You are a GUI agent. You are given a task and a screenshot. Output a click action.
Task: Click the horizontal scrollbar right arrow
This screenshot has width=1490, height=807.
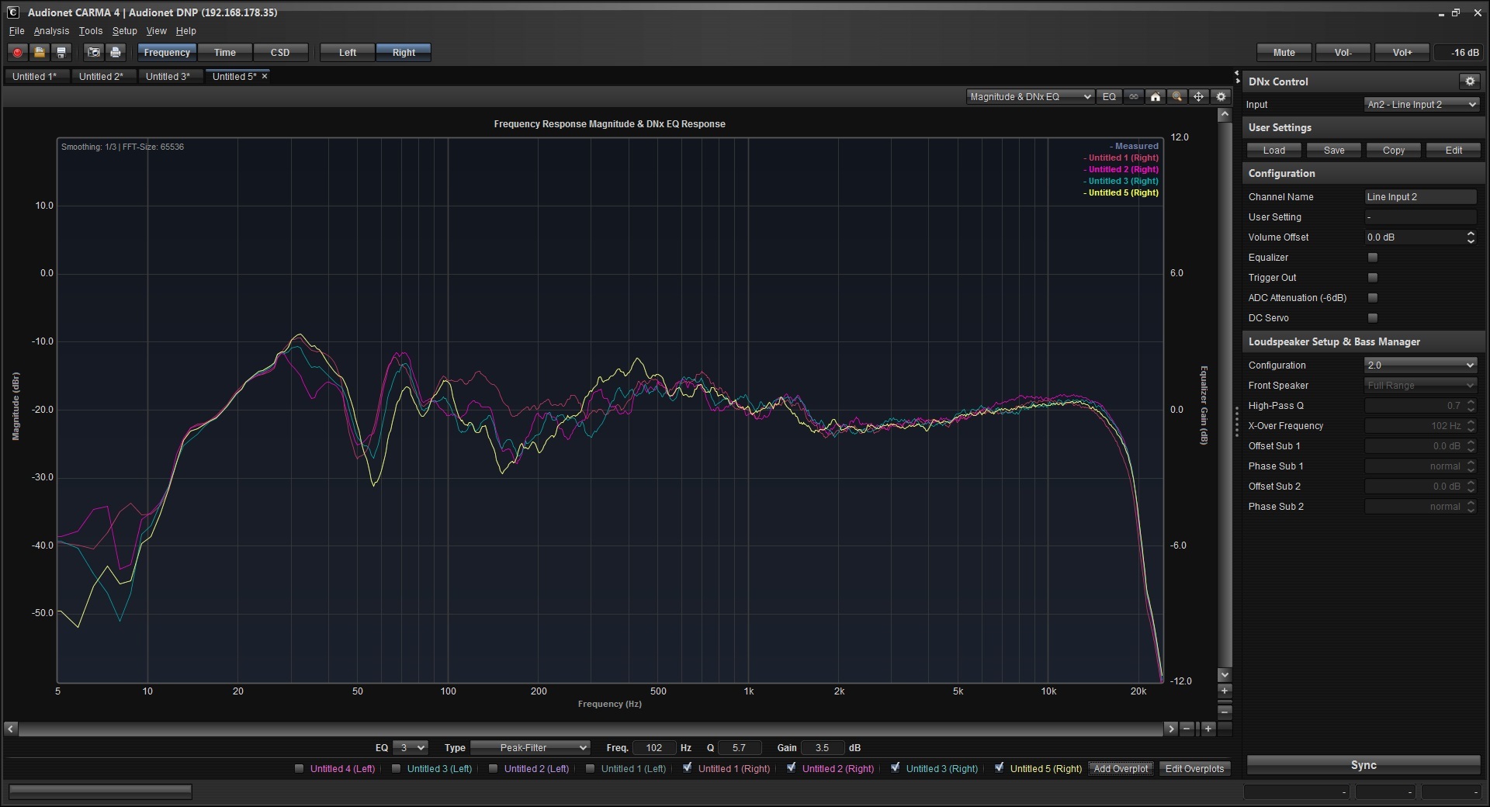tap(1170, 729)
